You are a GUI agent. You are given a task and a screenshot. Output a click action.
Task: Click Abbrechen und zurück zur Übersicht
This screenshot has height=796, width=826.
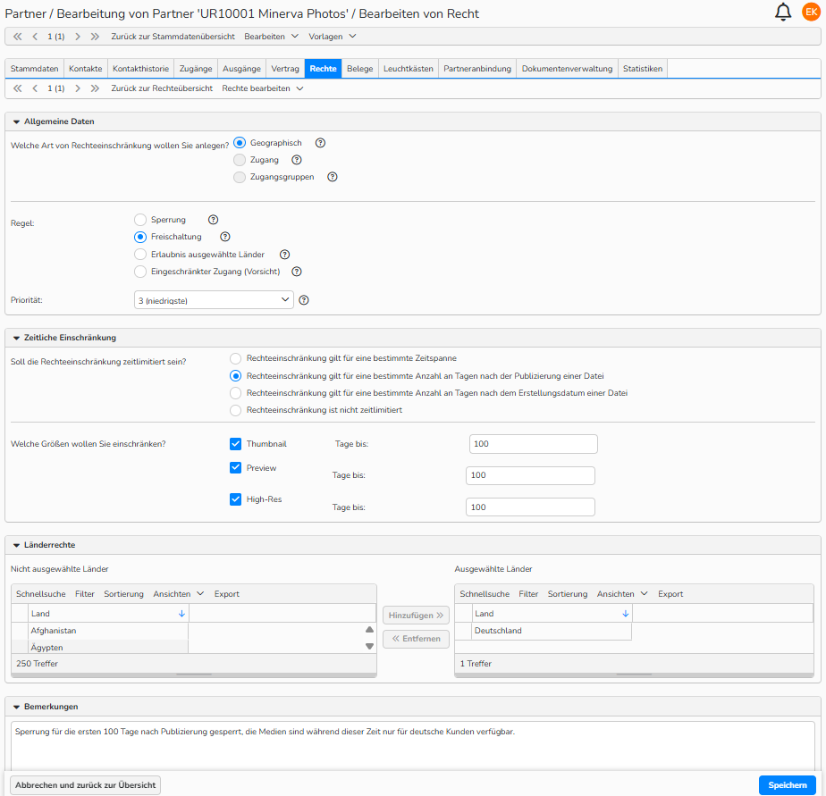(85, 785)
